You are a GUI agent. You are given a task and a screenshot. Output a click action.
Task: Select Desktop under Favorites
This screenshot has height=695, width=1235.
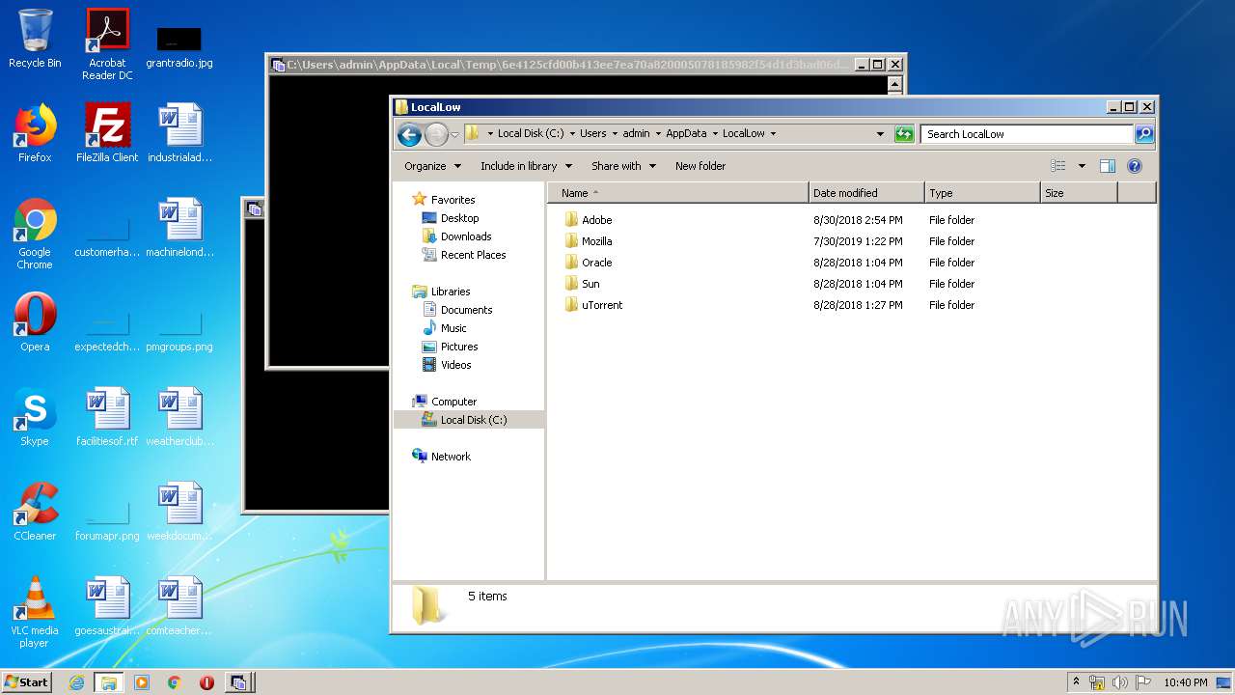click(x=459, y=218)
